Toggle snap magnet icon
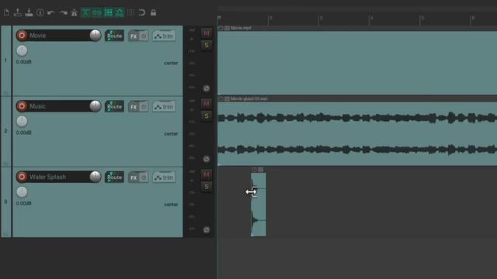Image resolution: width=497 pixels, height=279 pixels. click(142, 12)
